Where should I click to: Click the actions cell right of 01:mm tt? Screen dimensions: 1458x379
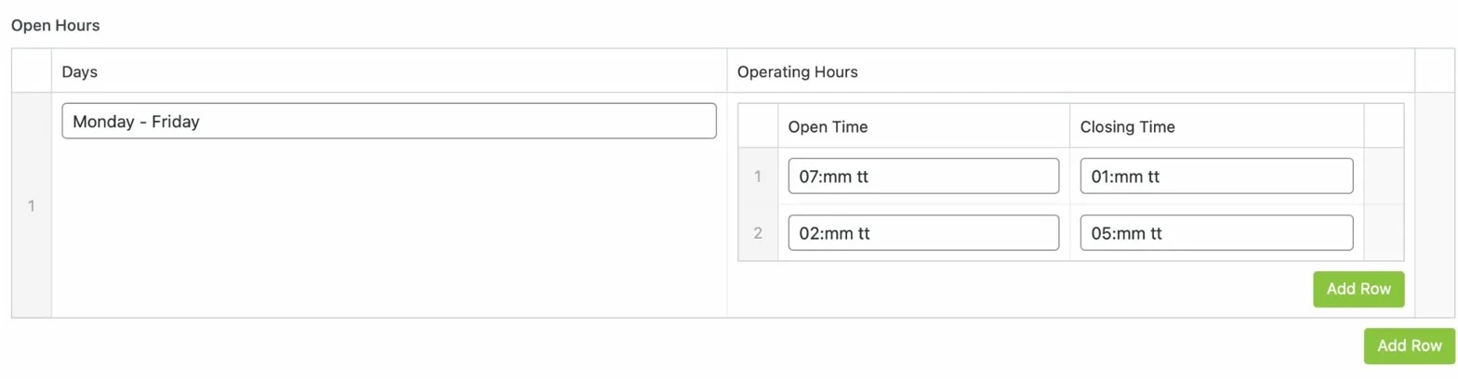[1384, 176]
